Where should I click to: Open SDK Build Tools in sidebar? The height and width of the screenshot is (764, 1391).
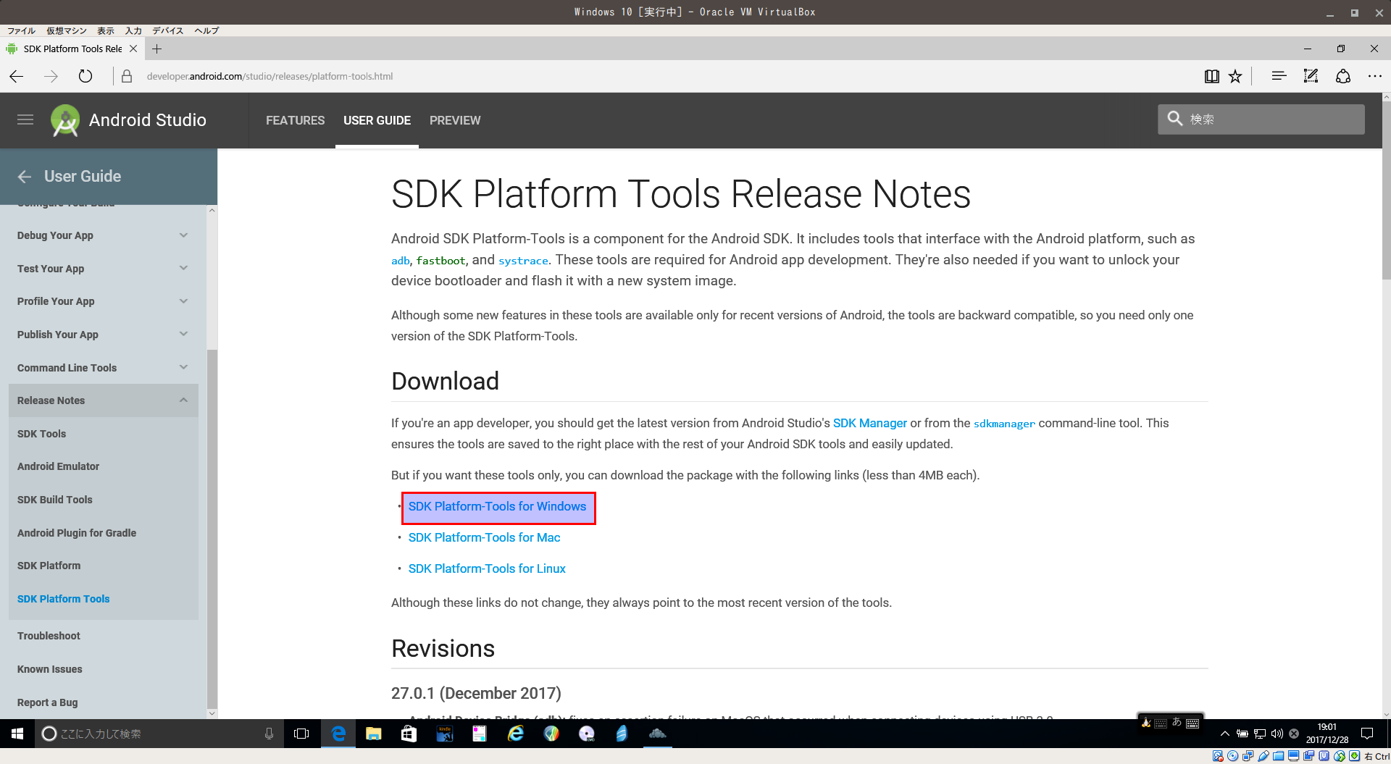(55, 500)
